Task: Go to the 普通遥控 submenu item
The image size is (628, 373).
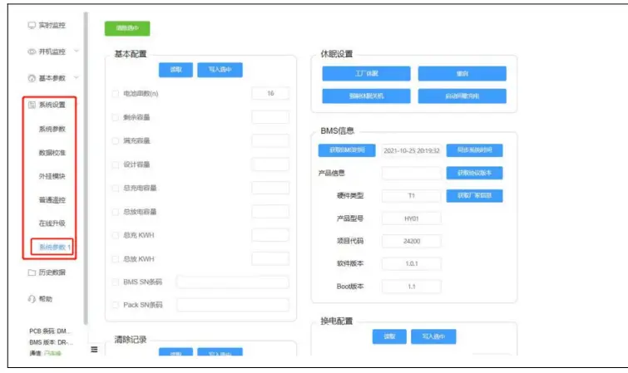Action: [52, 199]
